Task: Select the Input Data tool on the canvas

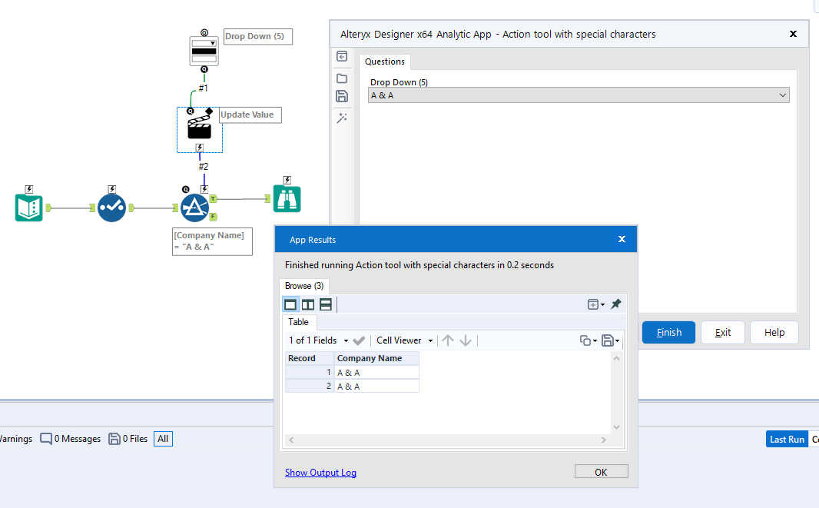Action: pos(28,207)
